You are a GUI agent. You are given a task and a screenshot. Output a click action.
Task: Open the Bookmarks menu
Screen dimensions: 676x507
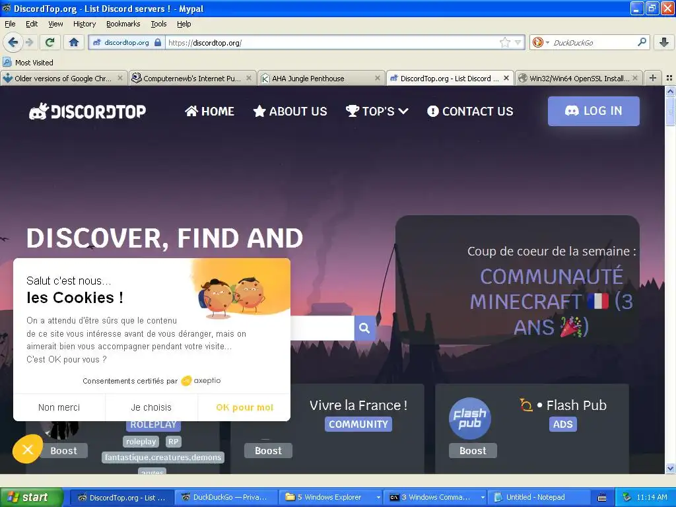pos(123,24)
